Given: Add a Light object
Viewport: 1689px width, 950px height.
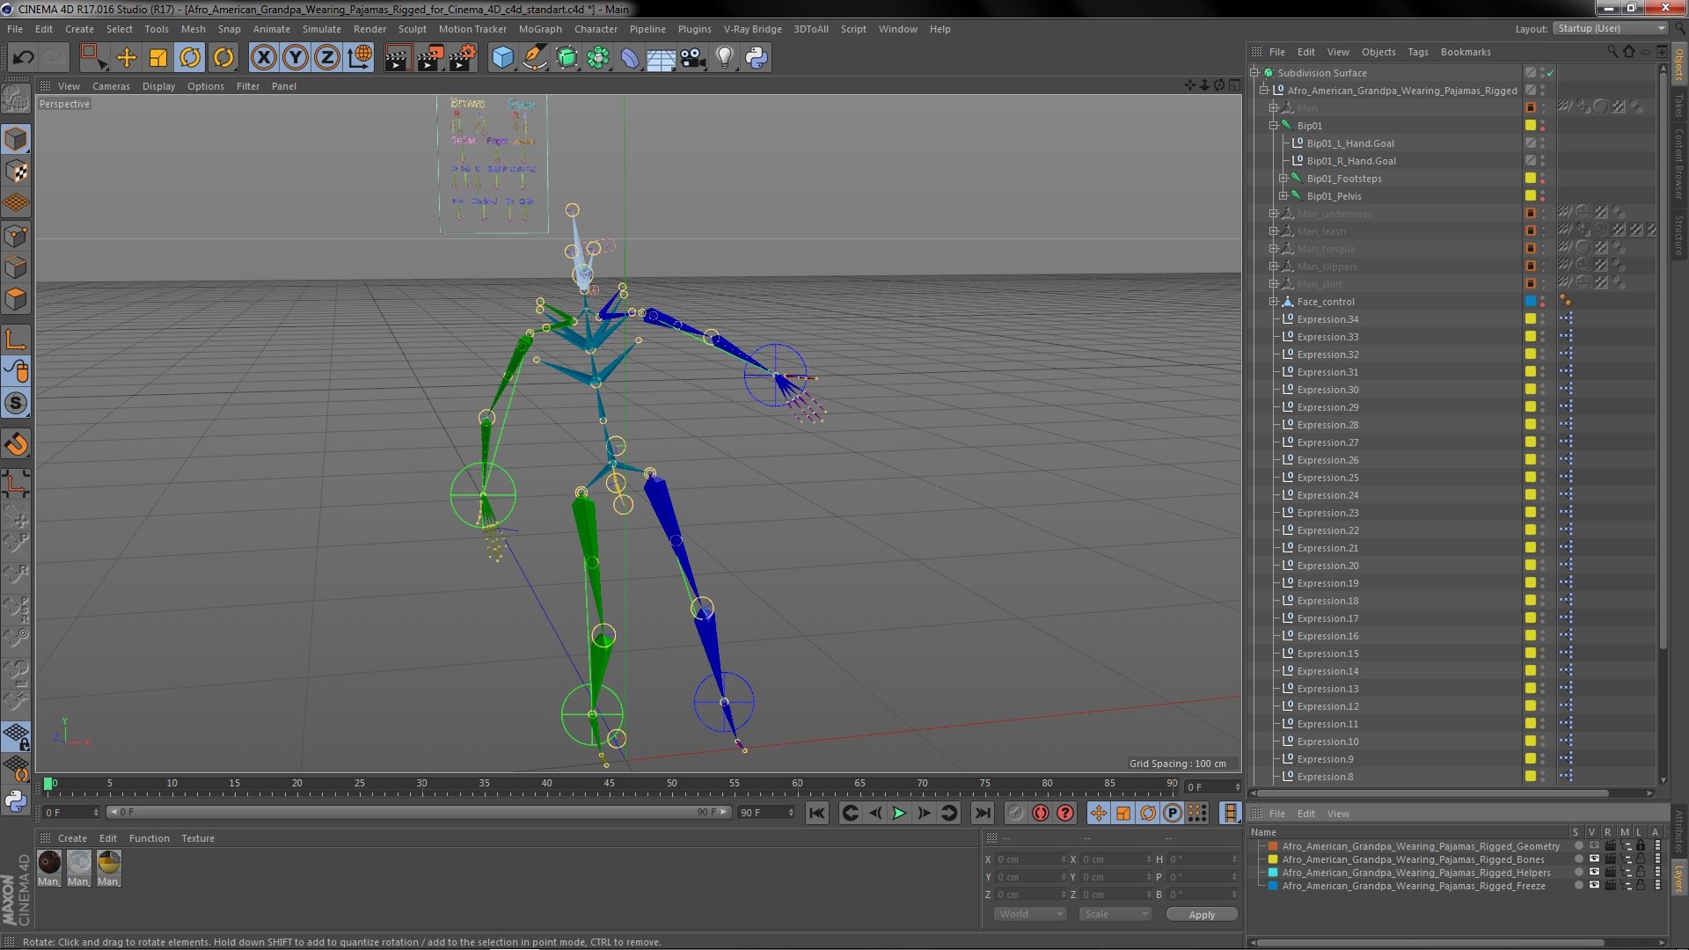Looking at the screenshot, I should pyautogui.click(x=725, y=58).
